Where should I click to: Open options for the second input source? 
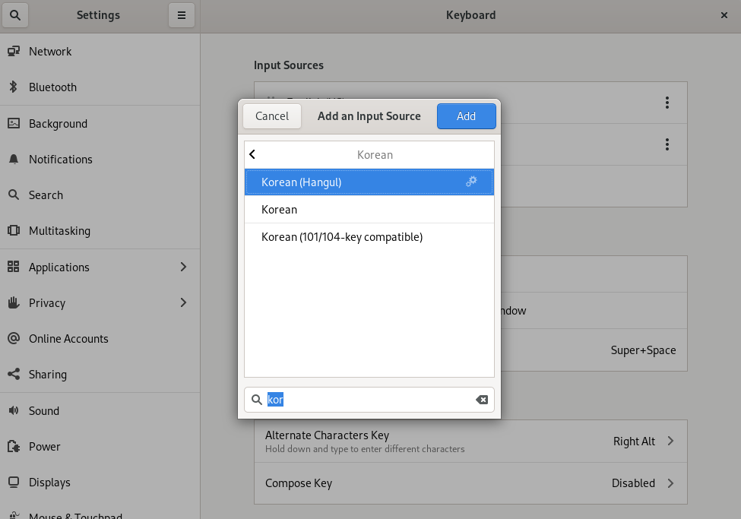667,144
